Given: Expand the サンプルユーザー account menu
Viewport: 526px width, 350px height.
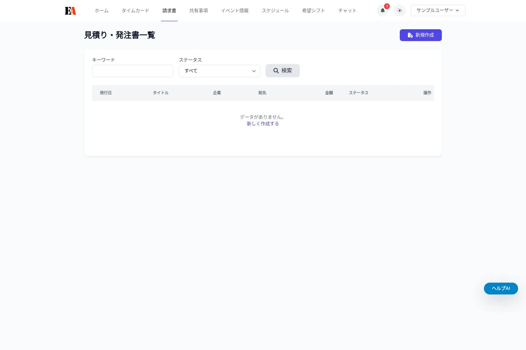Looking at the screenshot, I should click(438, 10).
